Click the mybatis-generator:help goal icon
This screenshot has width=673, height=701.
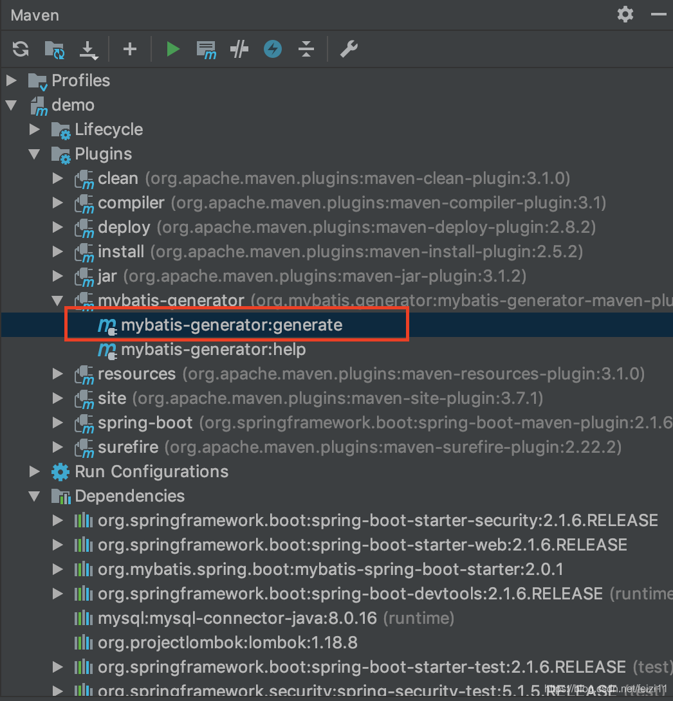pos(107,350)
